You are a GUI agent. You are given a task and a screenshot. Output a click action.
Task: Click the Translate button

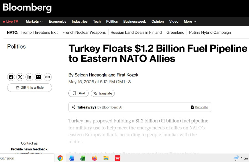tap(103, 93)
